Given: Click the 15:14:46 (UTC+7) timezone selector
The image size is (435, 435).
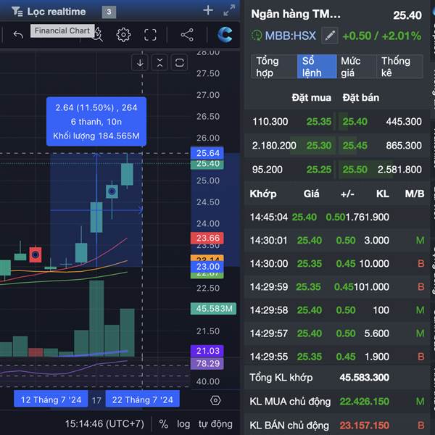Looking at the screenshot, I should click(x=104, y=424).
